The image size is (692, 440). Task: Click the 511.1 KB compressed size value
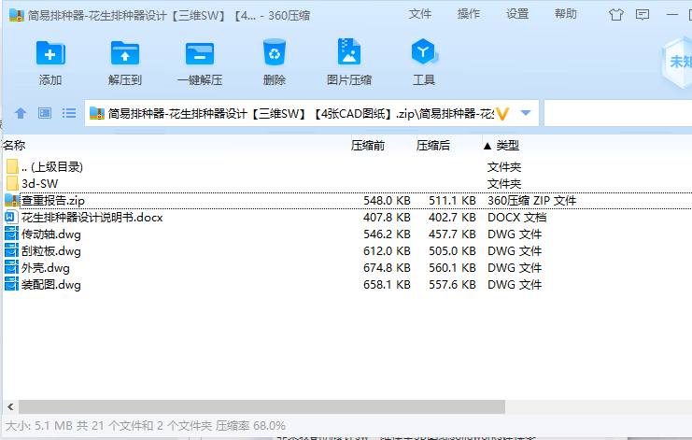tap(452, 200)
